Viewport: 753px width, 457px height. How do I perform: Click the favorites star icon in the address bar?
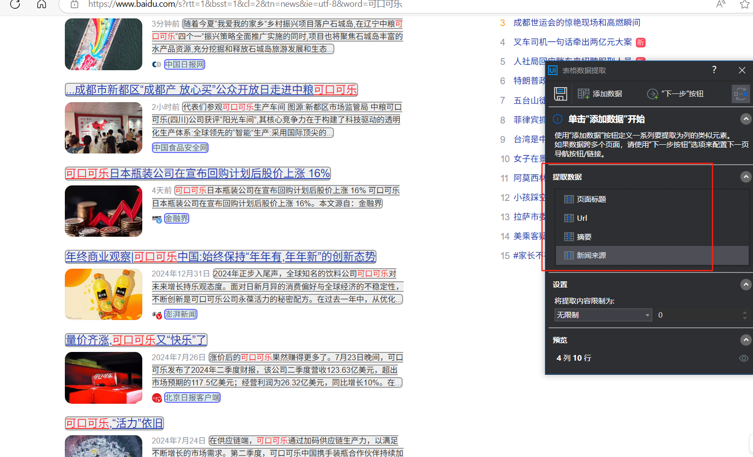[x=744, y=4]
